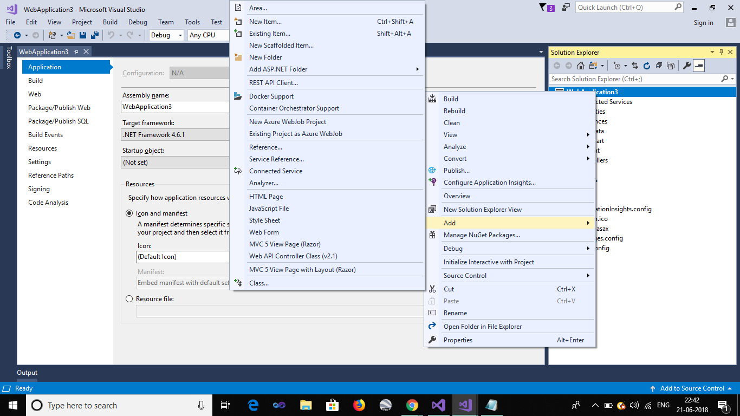This screenshot has height=416, width=740.
Task: Click the Task View taskbar icon
Action: coord(226,405)
